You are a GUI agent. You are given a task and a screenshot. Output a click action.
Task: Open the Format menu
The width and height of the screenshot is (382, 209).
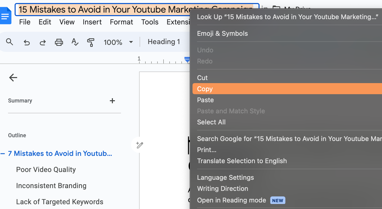point(121,22)
